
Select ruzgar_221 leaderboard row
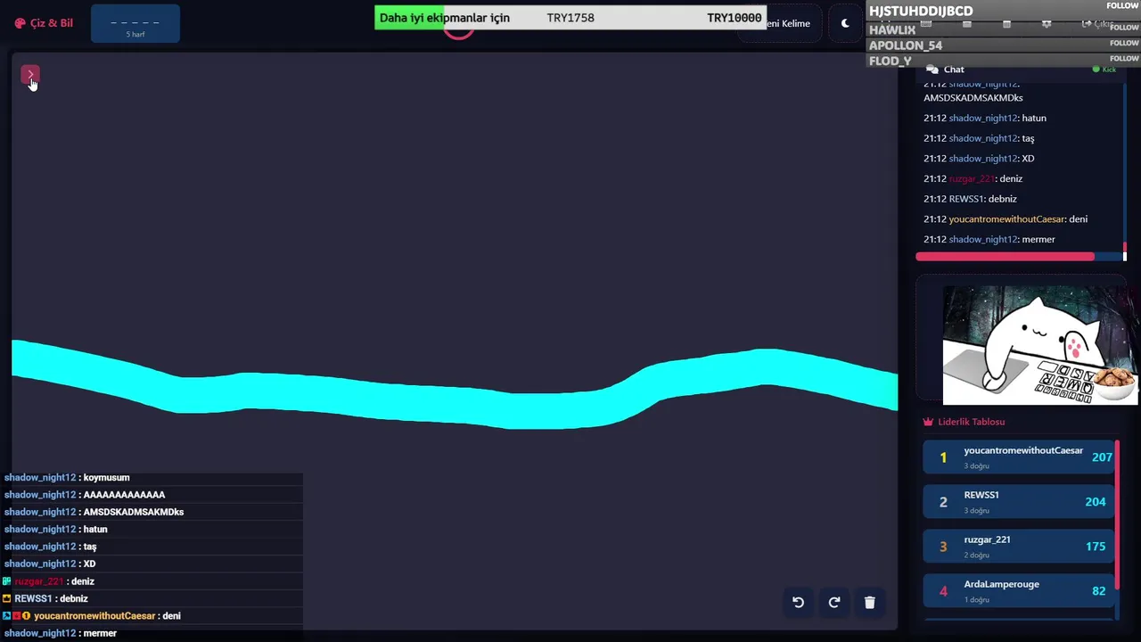[x=1019, y=546]
